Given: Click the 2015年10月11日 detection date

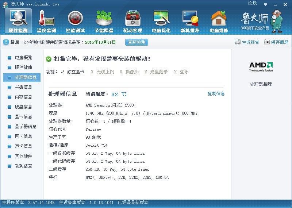Looking at the screenshot, I should [x=100, y=42].
